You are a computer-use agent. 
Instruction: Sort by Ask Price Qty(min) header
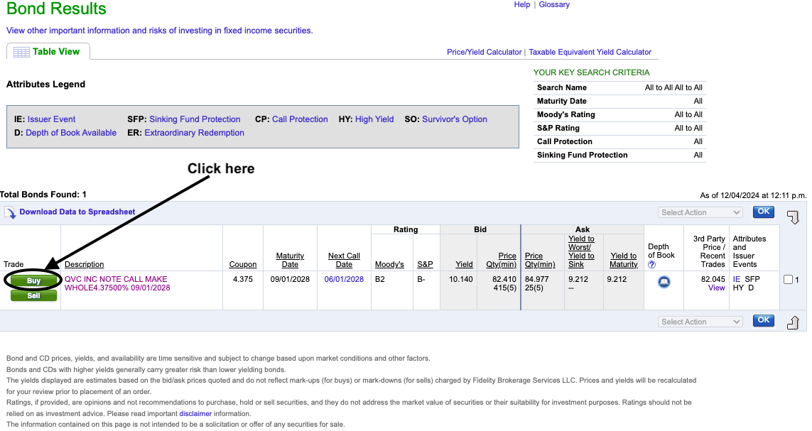click(540, 260)
